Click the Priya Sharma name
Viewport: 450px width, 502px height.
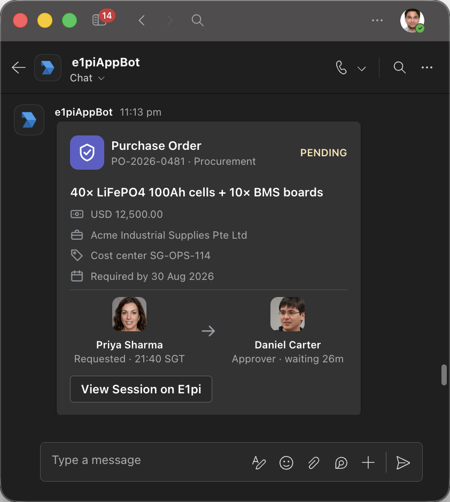pyautogui.click(x=129, y=345)
